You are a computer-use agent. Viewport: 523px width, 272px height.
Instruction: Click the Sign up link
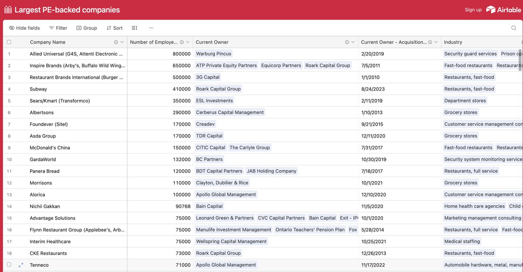(x=473, y=10)
